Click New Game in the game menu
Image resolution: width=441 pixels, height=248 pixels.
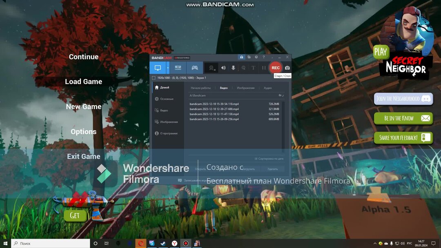(84, 107)
